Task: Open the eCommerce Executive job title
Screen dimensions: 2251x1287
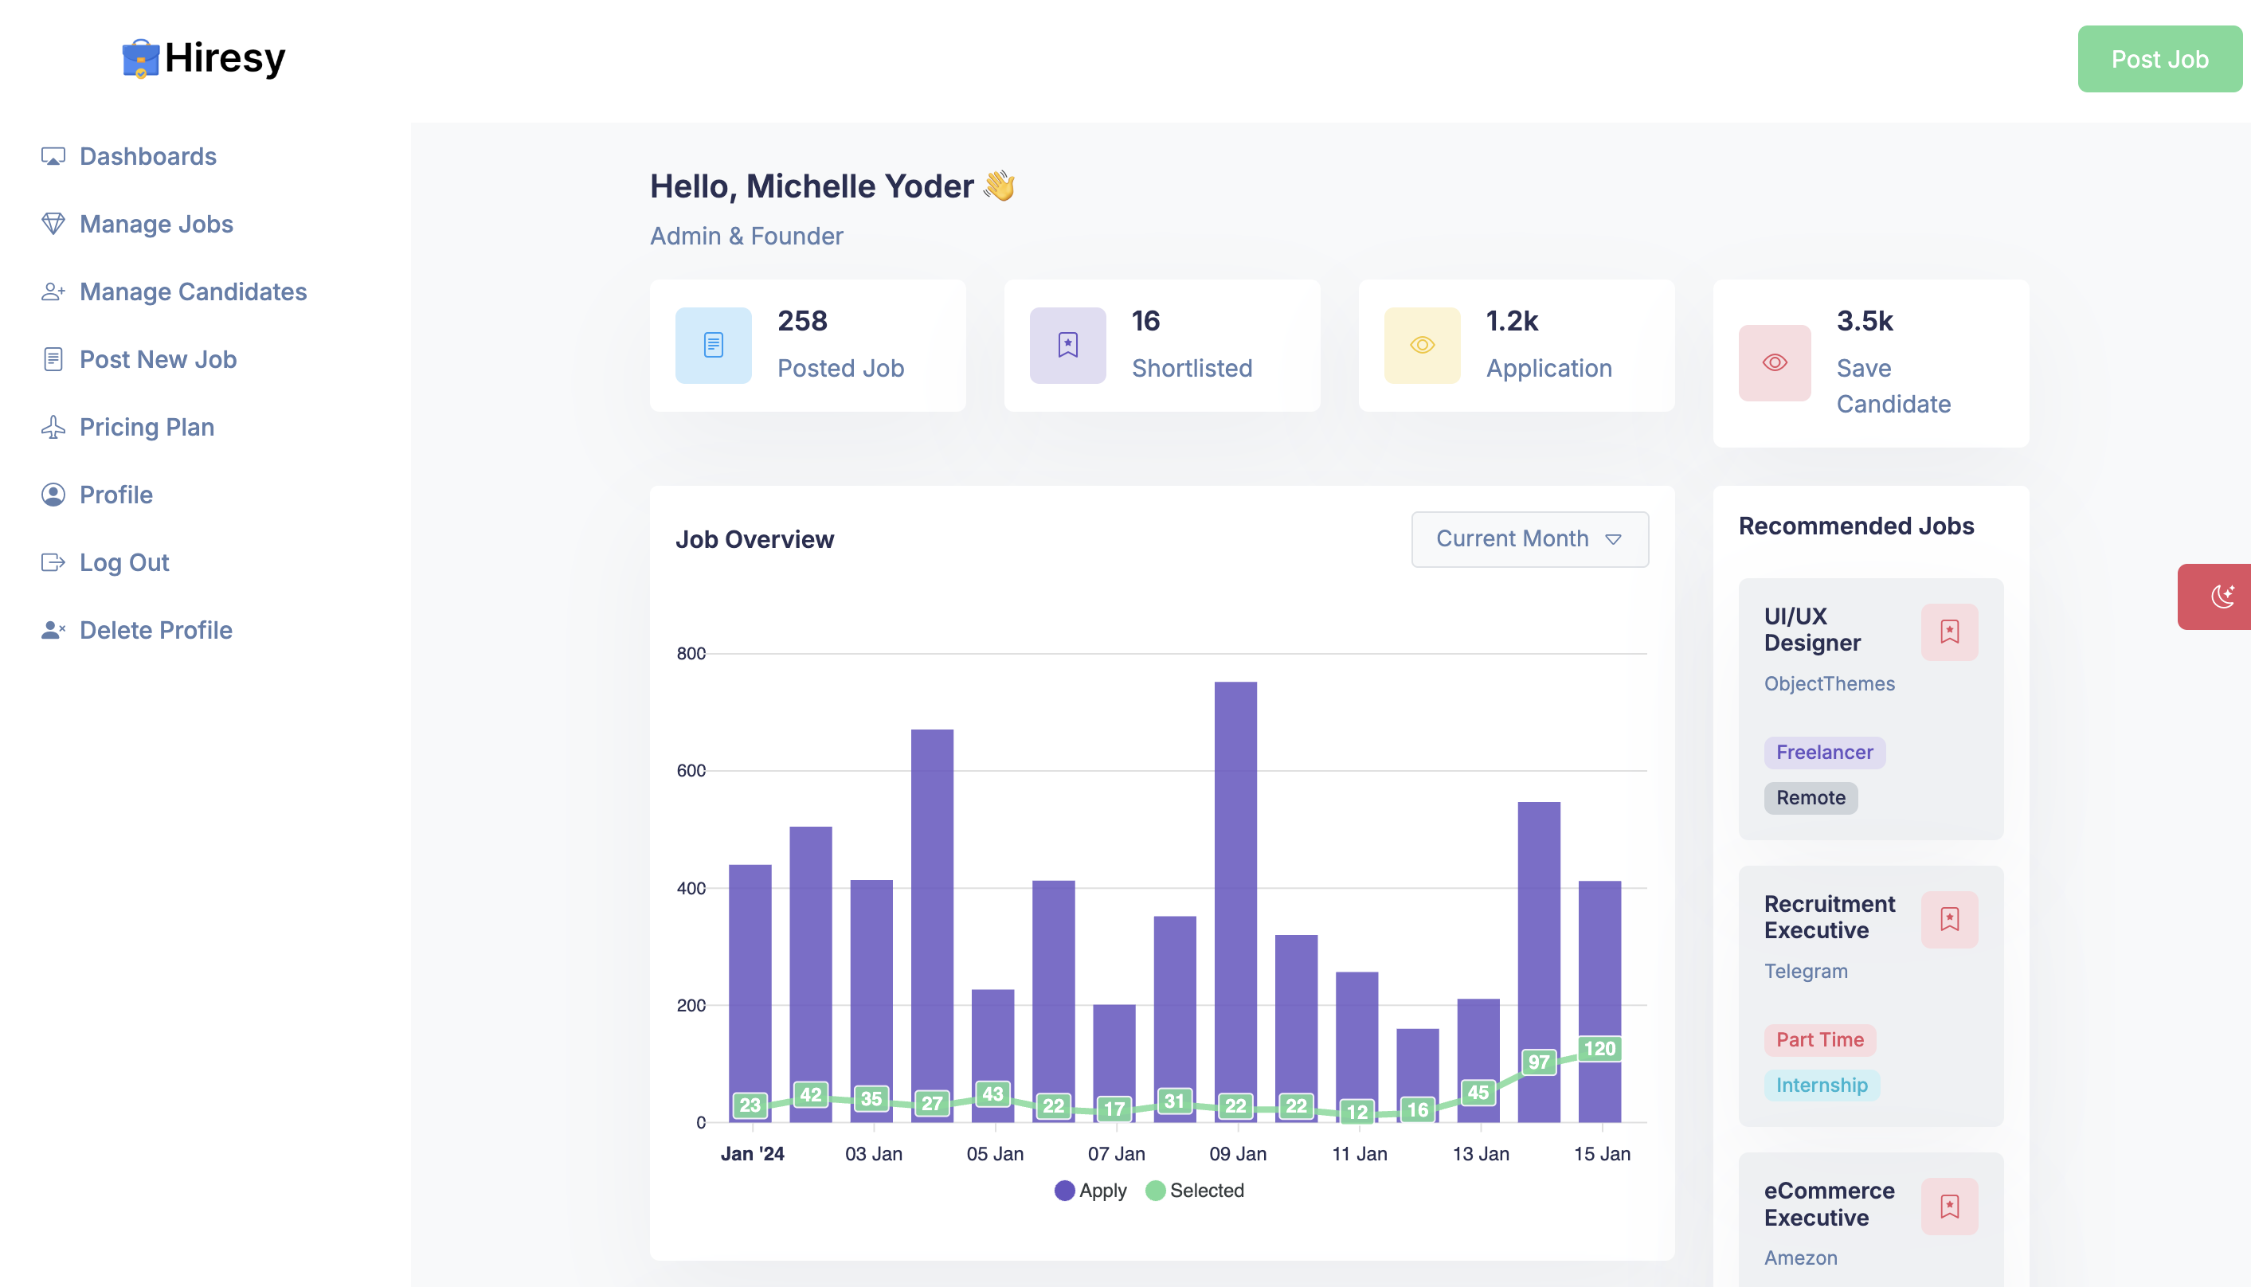Action: click(1830, 1204)
